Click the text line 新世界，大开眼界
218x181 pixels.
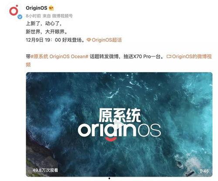point(47,32)
